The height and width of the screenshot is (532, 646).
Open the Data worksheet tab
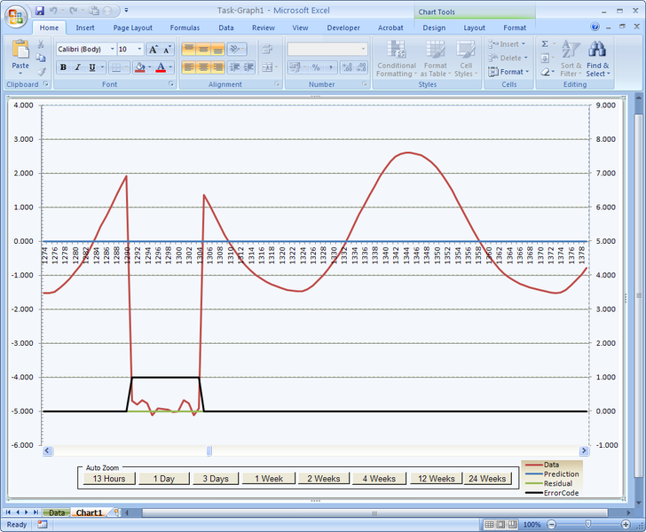56,512
